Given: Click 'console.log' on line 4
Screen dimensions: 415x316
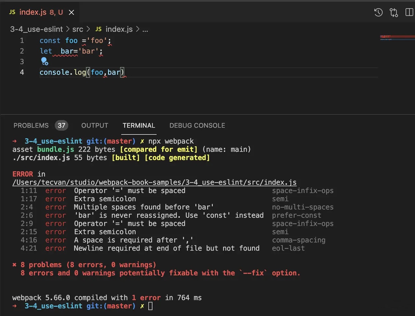Looking at the screenshot, I should coord(63,72).
